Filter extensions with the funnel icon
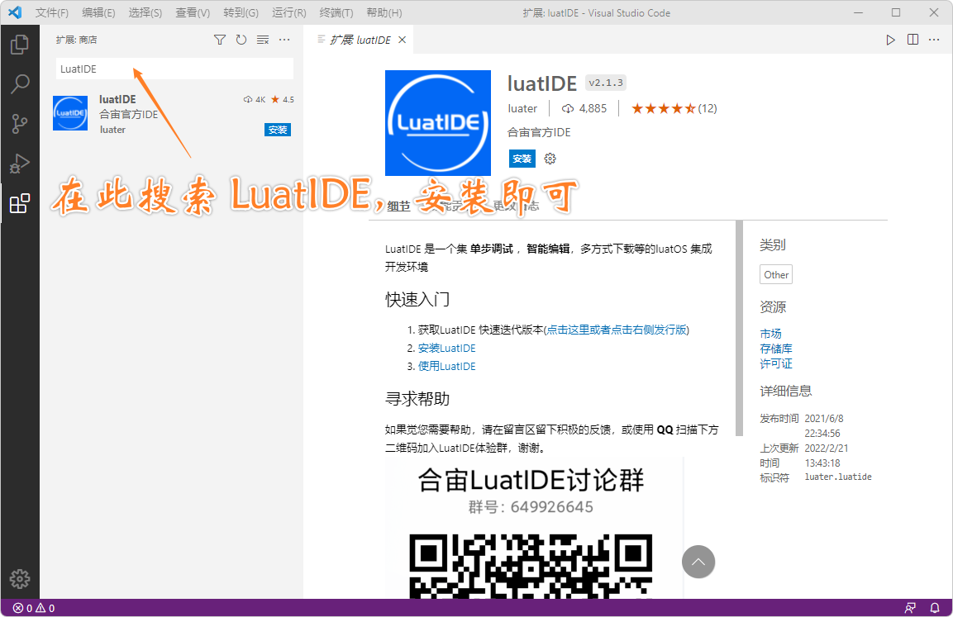 (x=220, y=40)
